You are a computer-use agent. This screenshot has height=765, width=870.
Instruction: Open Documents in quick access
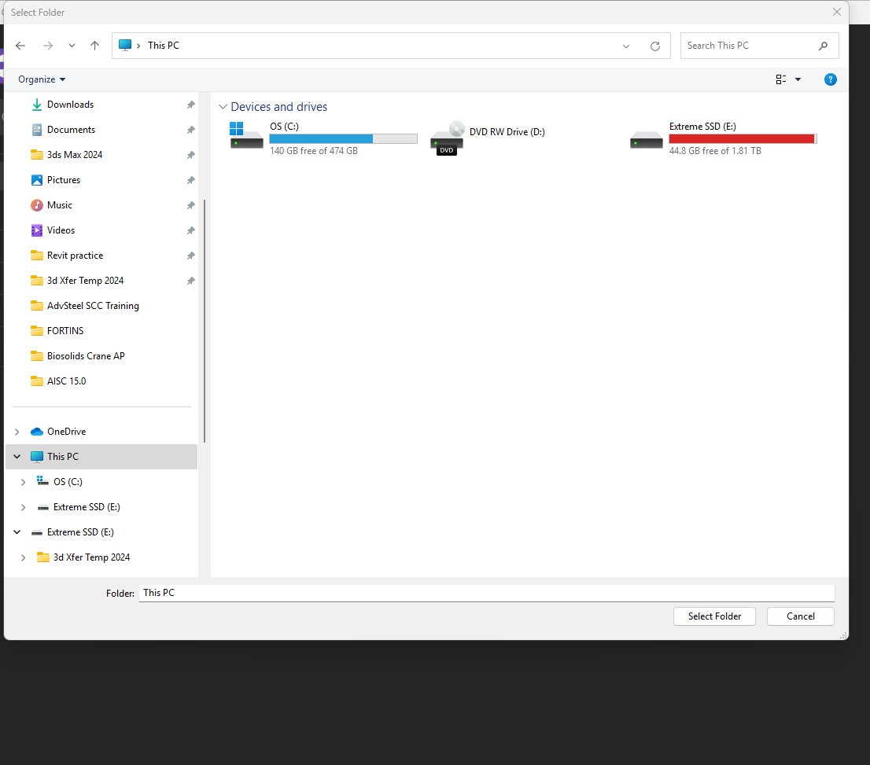(71, 130)
